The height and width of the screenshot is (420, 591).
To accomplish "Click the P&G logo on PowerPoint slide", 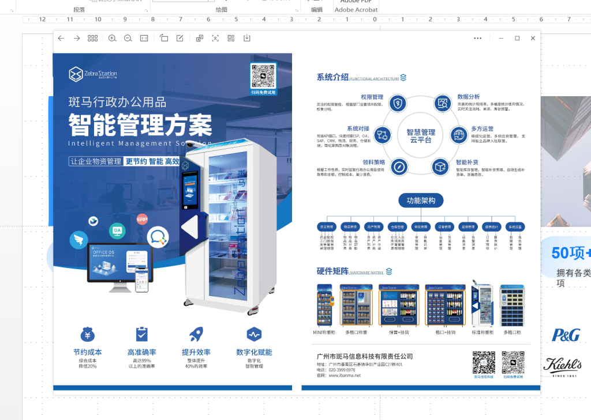I will click(566, 335).
